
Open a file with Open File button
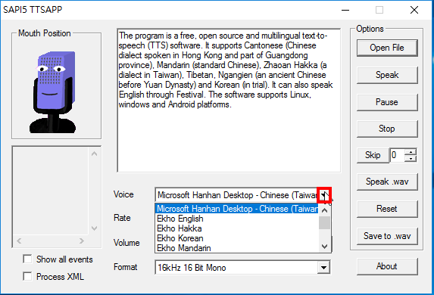tap(387, 48)
